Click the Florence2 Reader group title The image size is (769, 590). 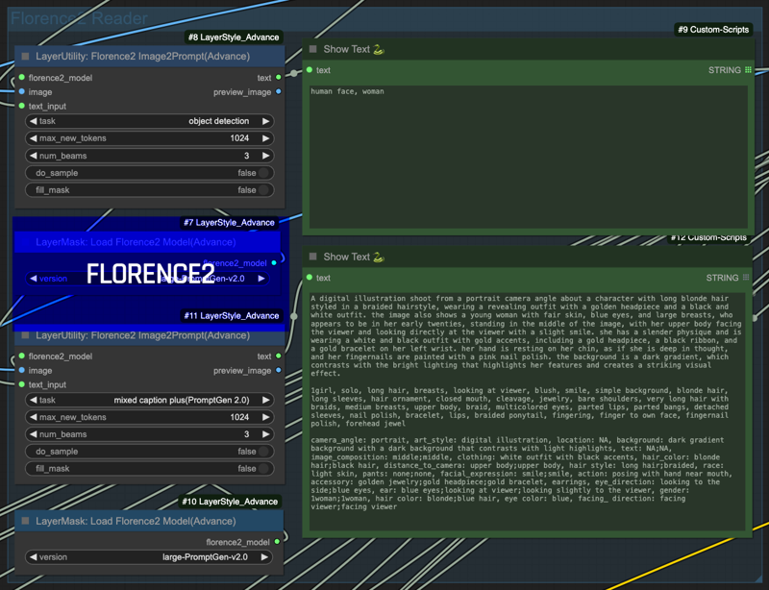click(x=79, y=18)
